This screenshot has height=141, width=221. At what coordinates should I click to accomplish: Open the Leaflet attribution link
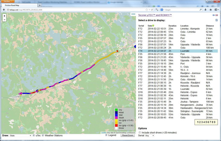(x=103, y=133)
